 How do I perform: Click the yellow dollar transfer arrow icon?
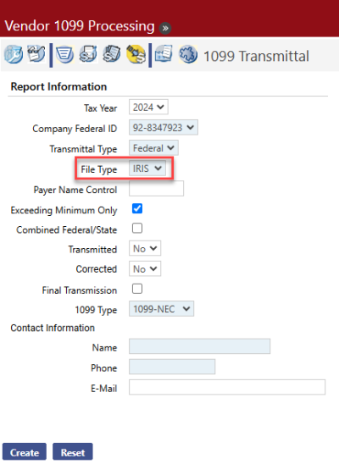click(x=136, y=54)
